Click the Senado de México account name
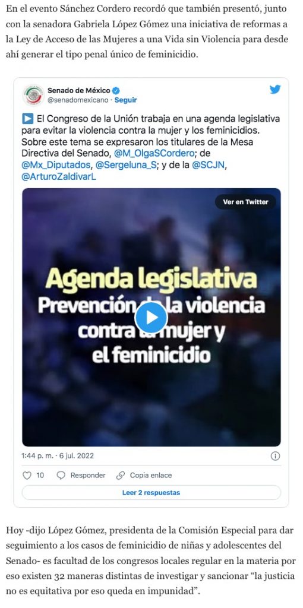This screenshot has width=303, height=608. point(79,91)
